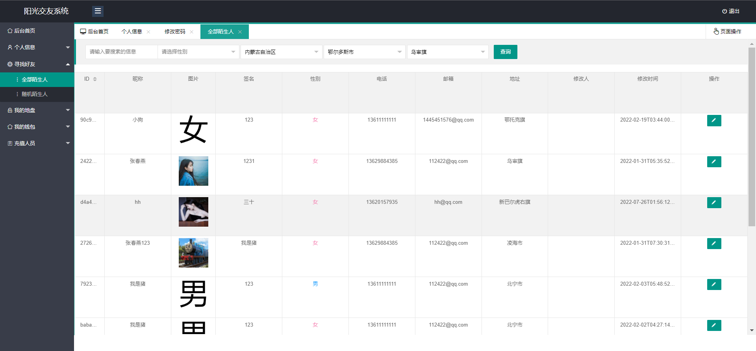This screenshot has width=756, height=351.
Task: Click edit pencil for user hh
Action: (714, 203)
